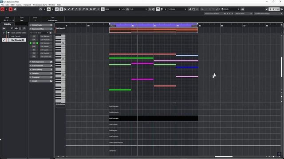Collapse the Expression Map inspector section

41,29
